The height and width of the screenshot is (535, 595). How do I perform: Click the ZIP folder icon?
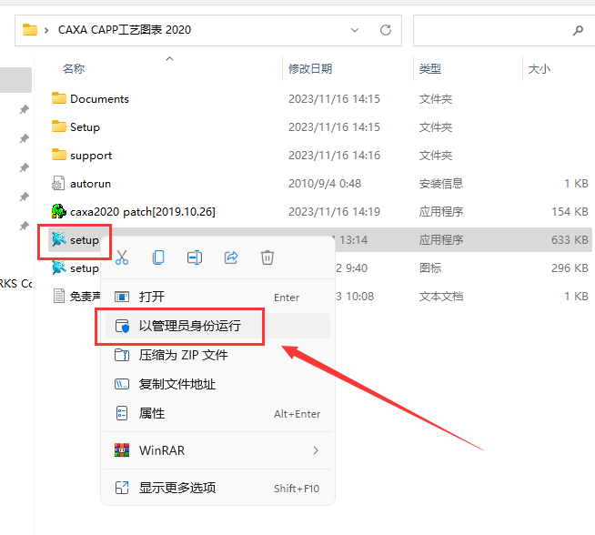point(122,355)
